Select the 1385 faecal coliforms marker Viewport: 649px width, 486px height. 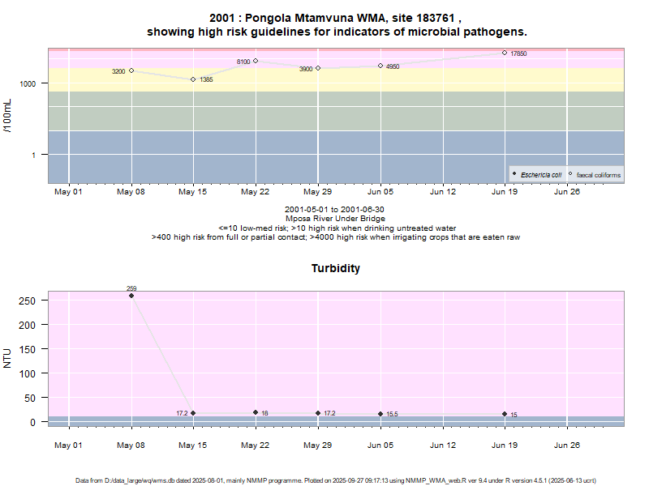[x=193, y=79]
